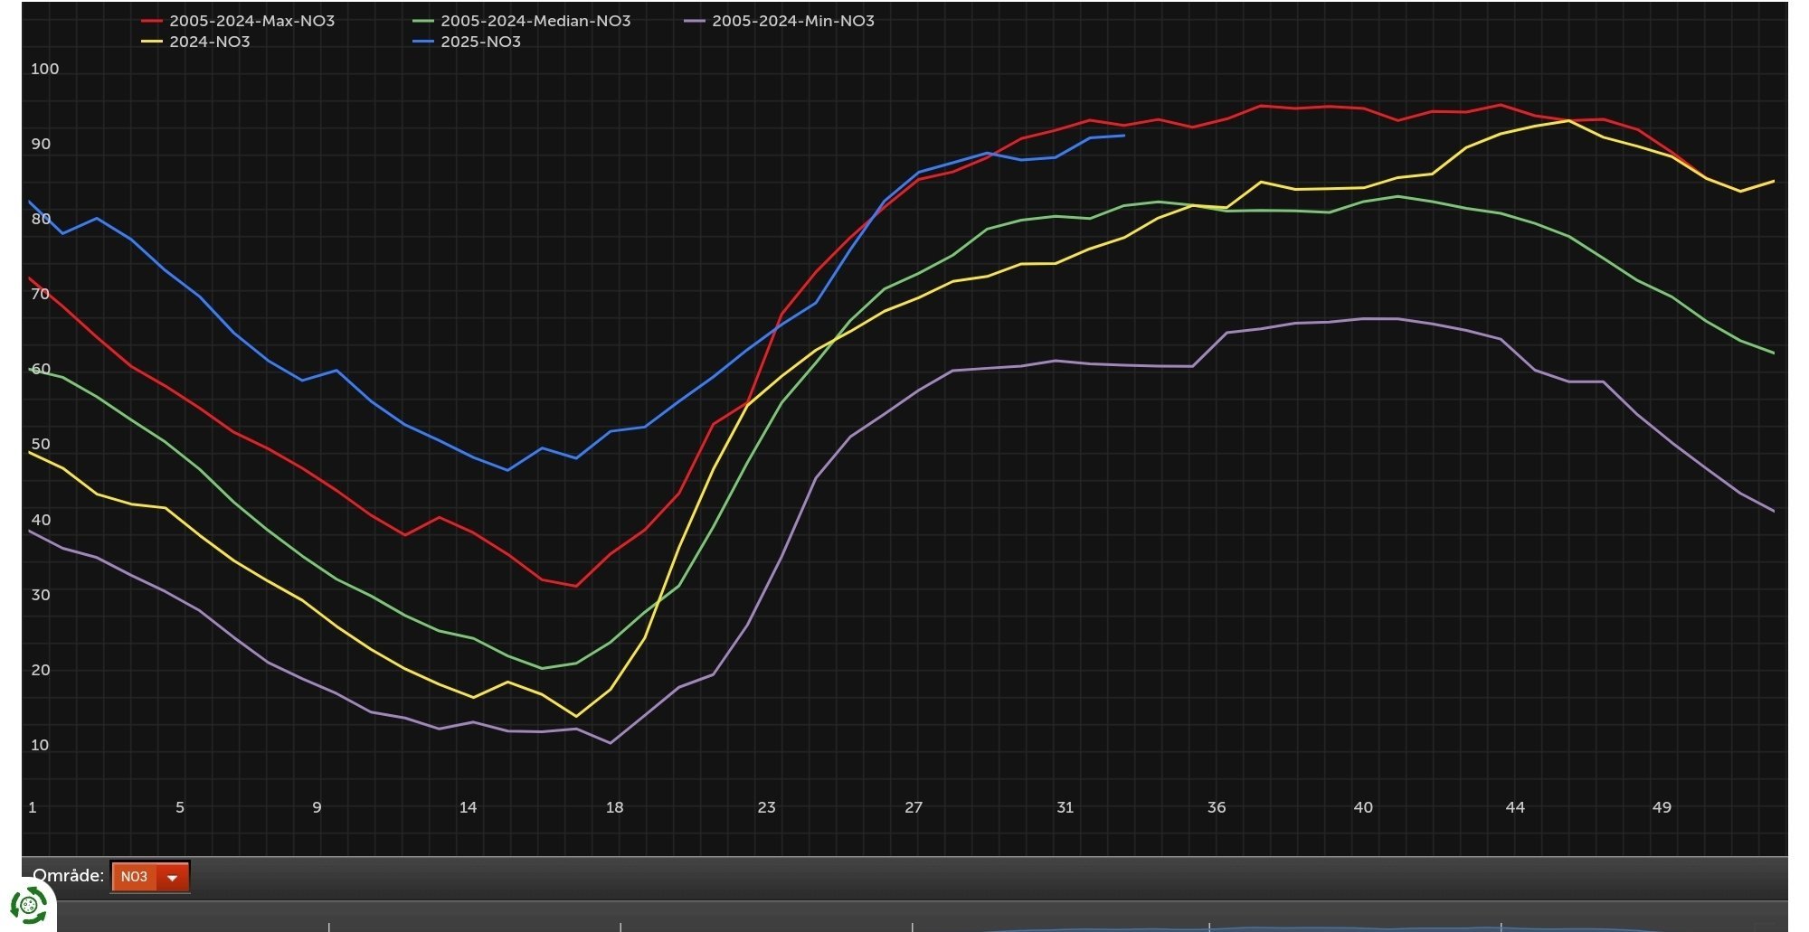
Task: Click x-axis week label 14
Action: click(x=468, y=807)
